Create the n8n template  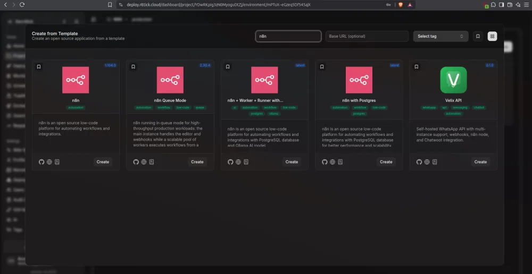[103, 162]
